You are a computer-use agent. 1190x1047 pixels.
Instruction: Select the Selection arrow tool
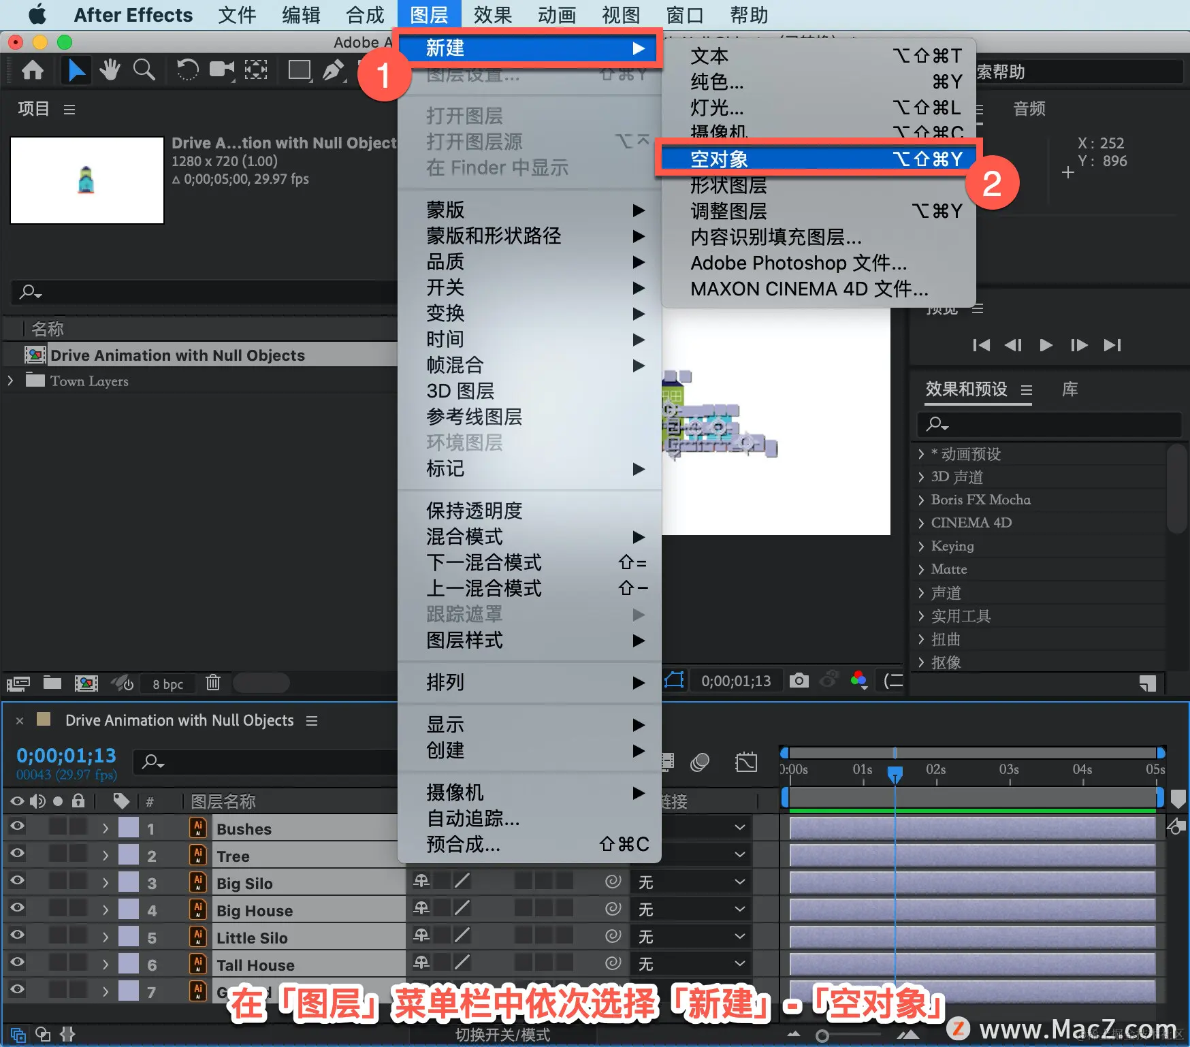76,70
